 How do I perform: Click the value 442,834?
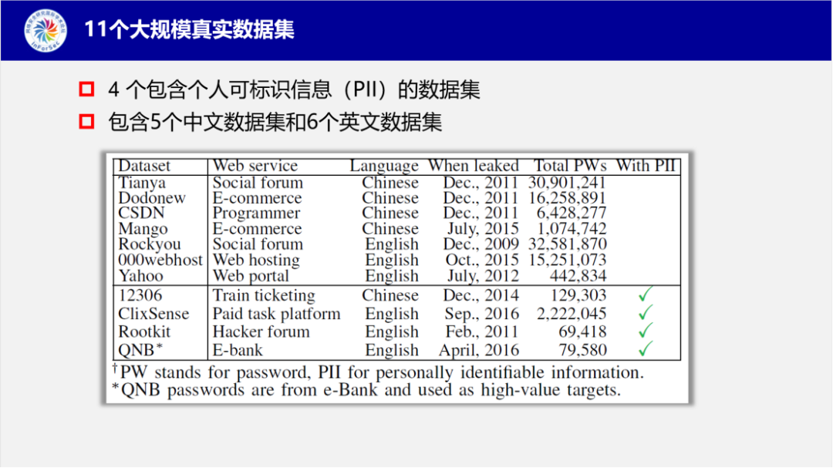(x=578, y=276)
